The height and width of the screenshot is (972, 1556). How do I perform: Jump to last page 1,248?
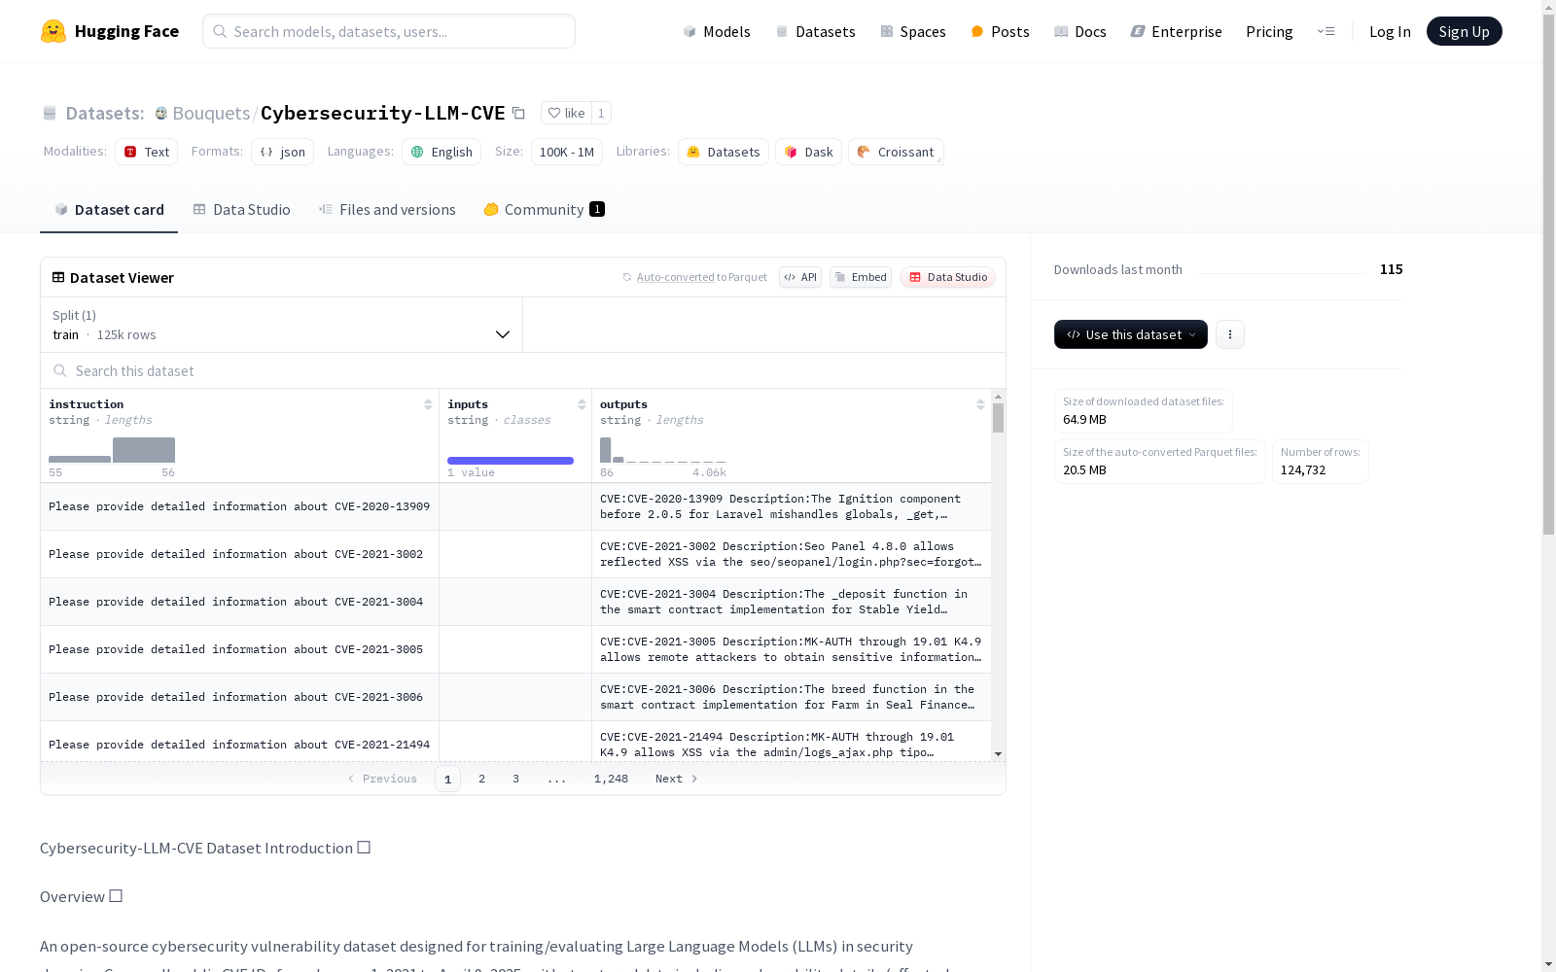point(611,779)
